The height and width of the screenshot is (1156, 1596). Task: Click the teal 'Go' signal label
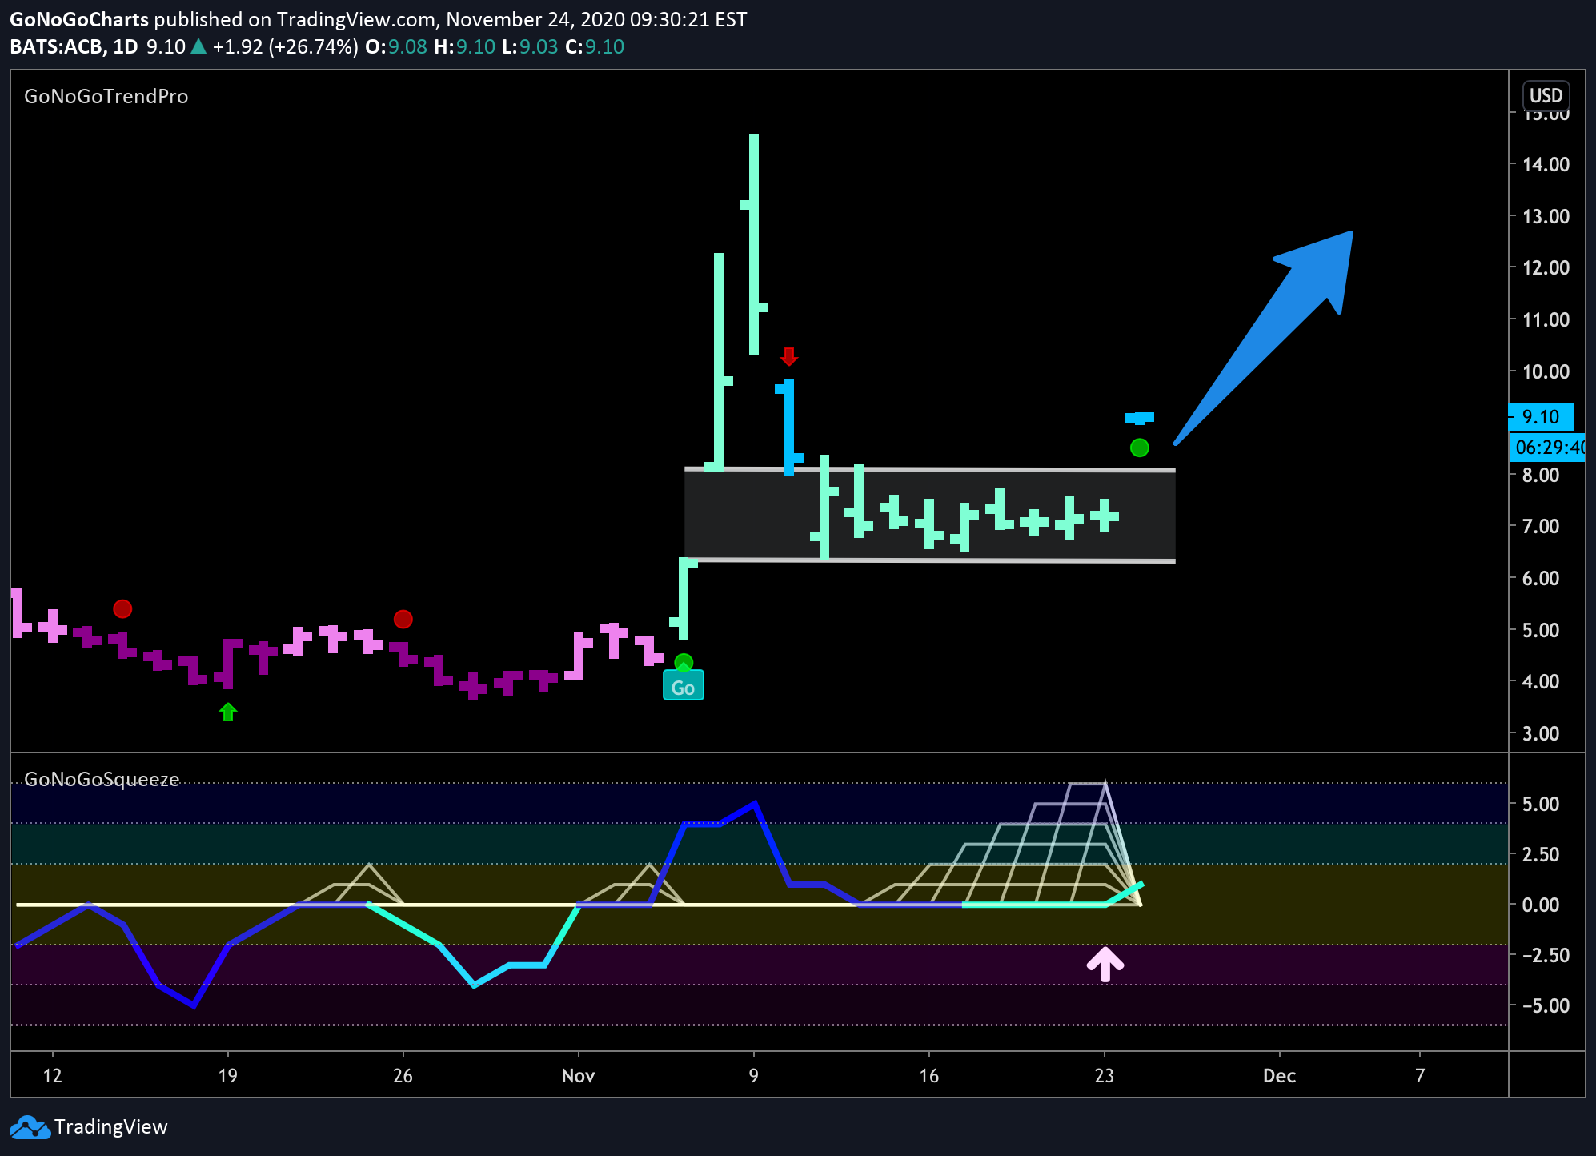click(683, 687)
